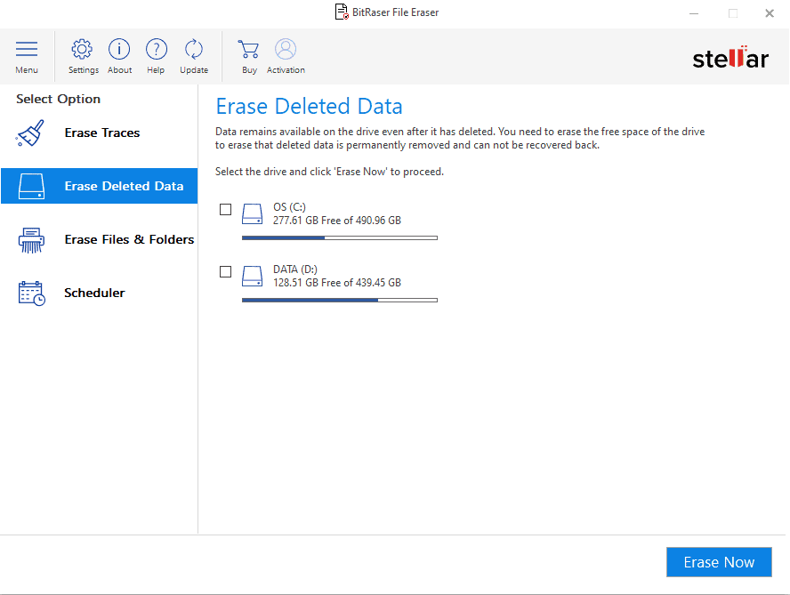Select Erase Files & Folders option
The height and width of the screenshot is (595, 790).
[100, 240]
